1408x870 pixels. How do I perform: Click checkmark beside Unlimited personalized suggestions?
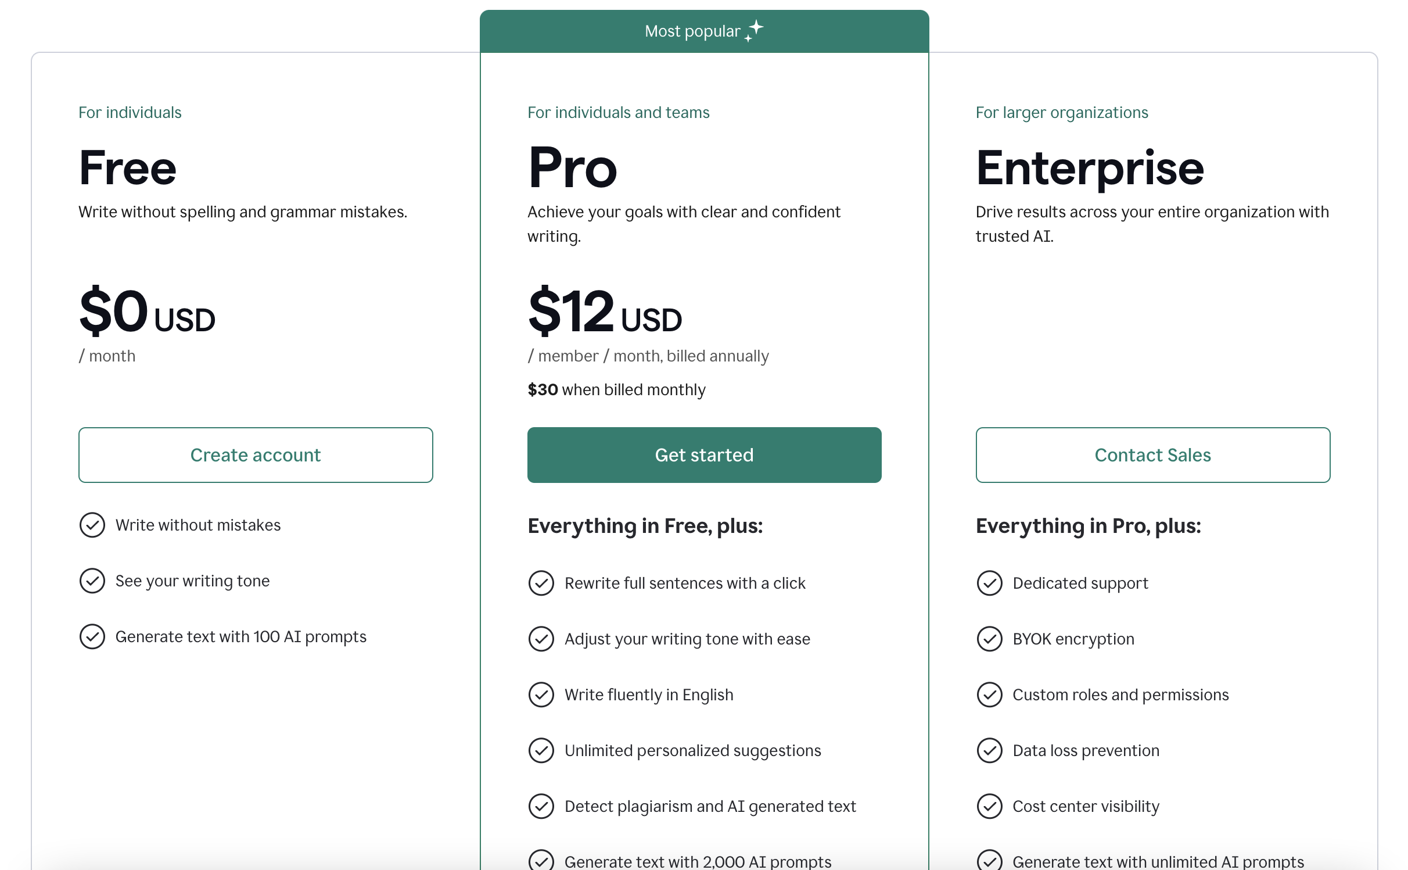tap(541, 750)
